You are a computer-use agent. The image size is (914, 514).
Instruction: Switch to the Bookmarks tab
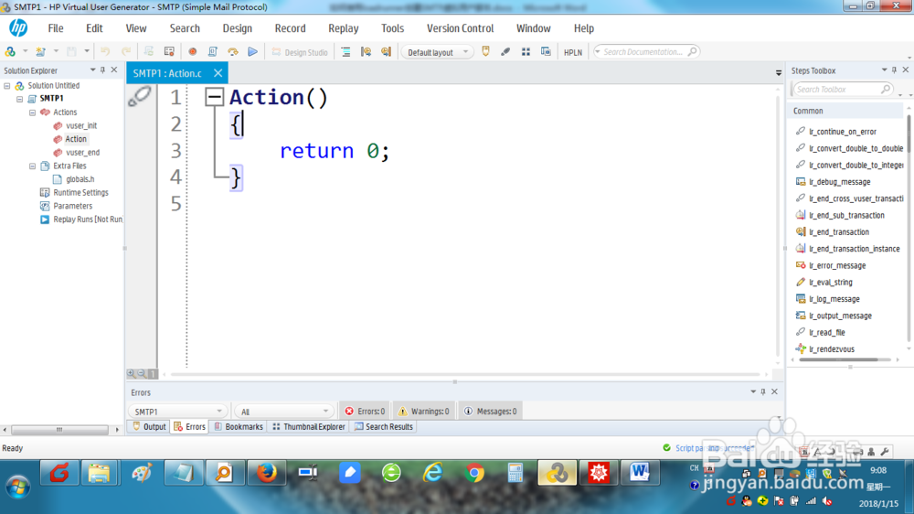tap(239, 427)
